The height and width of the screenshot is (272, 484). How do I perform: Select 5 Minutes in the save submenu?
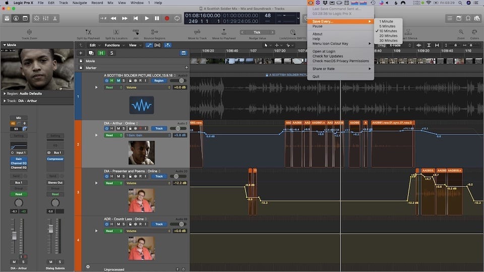pyautogui.click(x=387, y=26)
